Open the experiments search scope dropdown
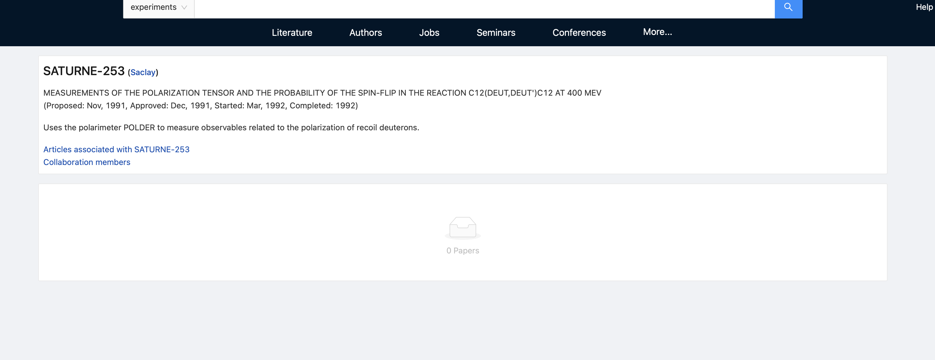Viewport: 935px width, 360px height. [158, 7]
